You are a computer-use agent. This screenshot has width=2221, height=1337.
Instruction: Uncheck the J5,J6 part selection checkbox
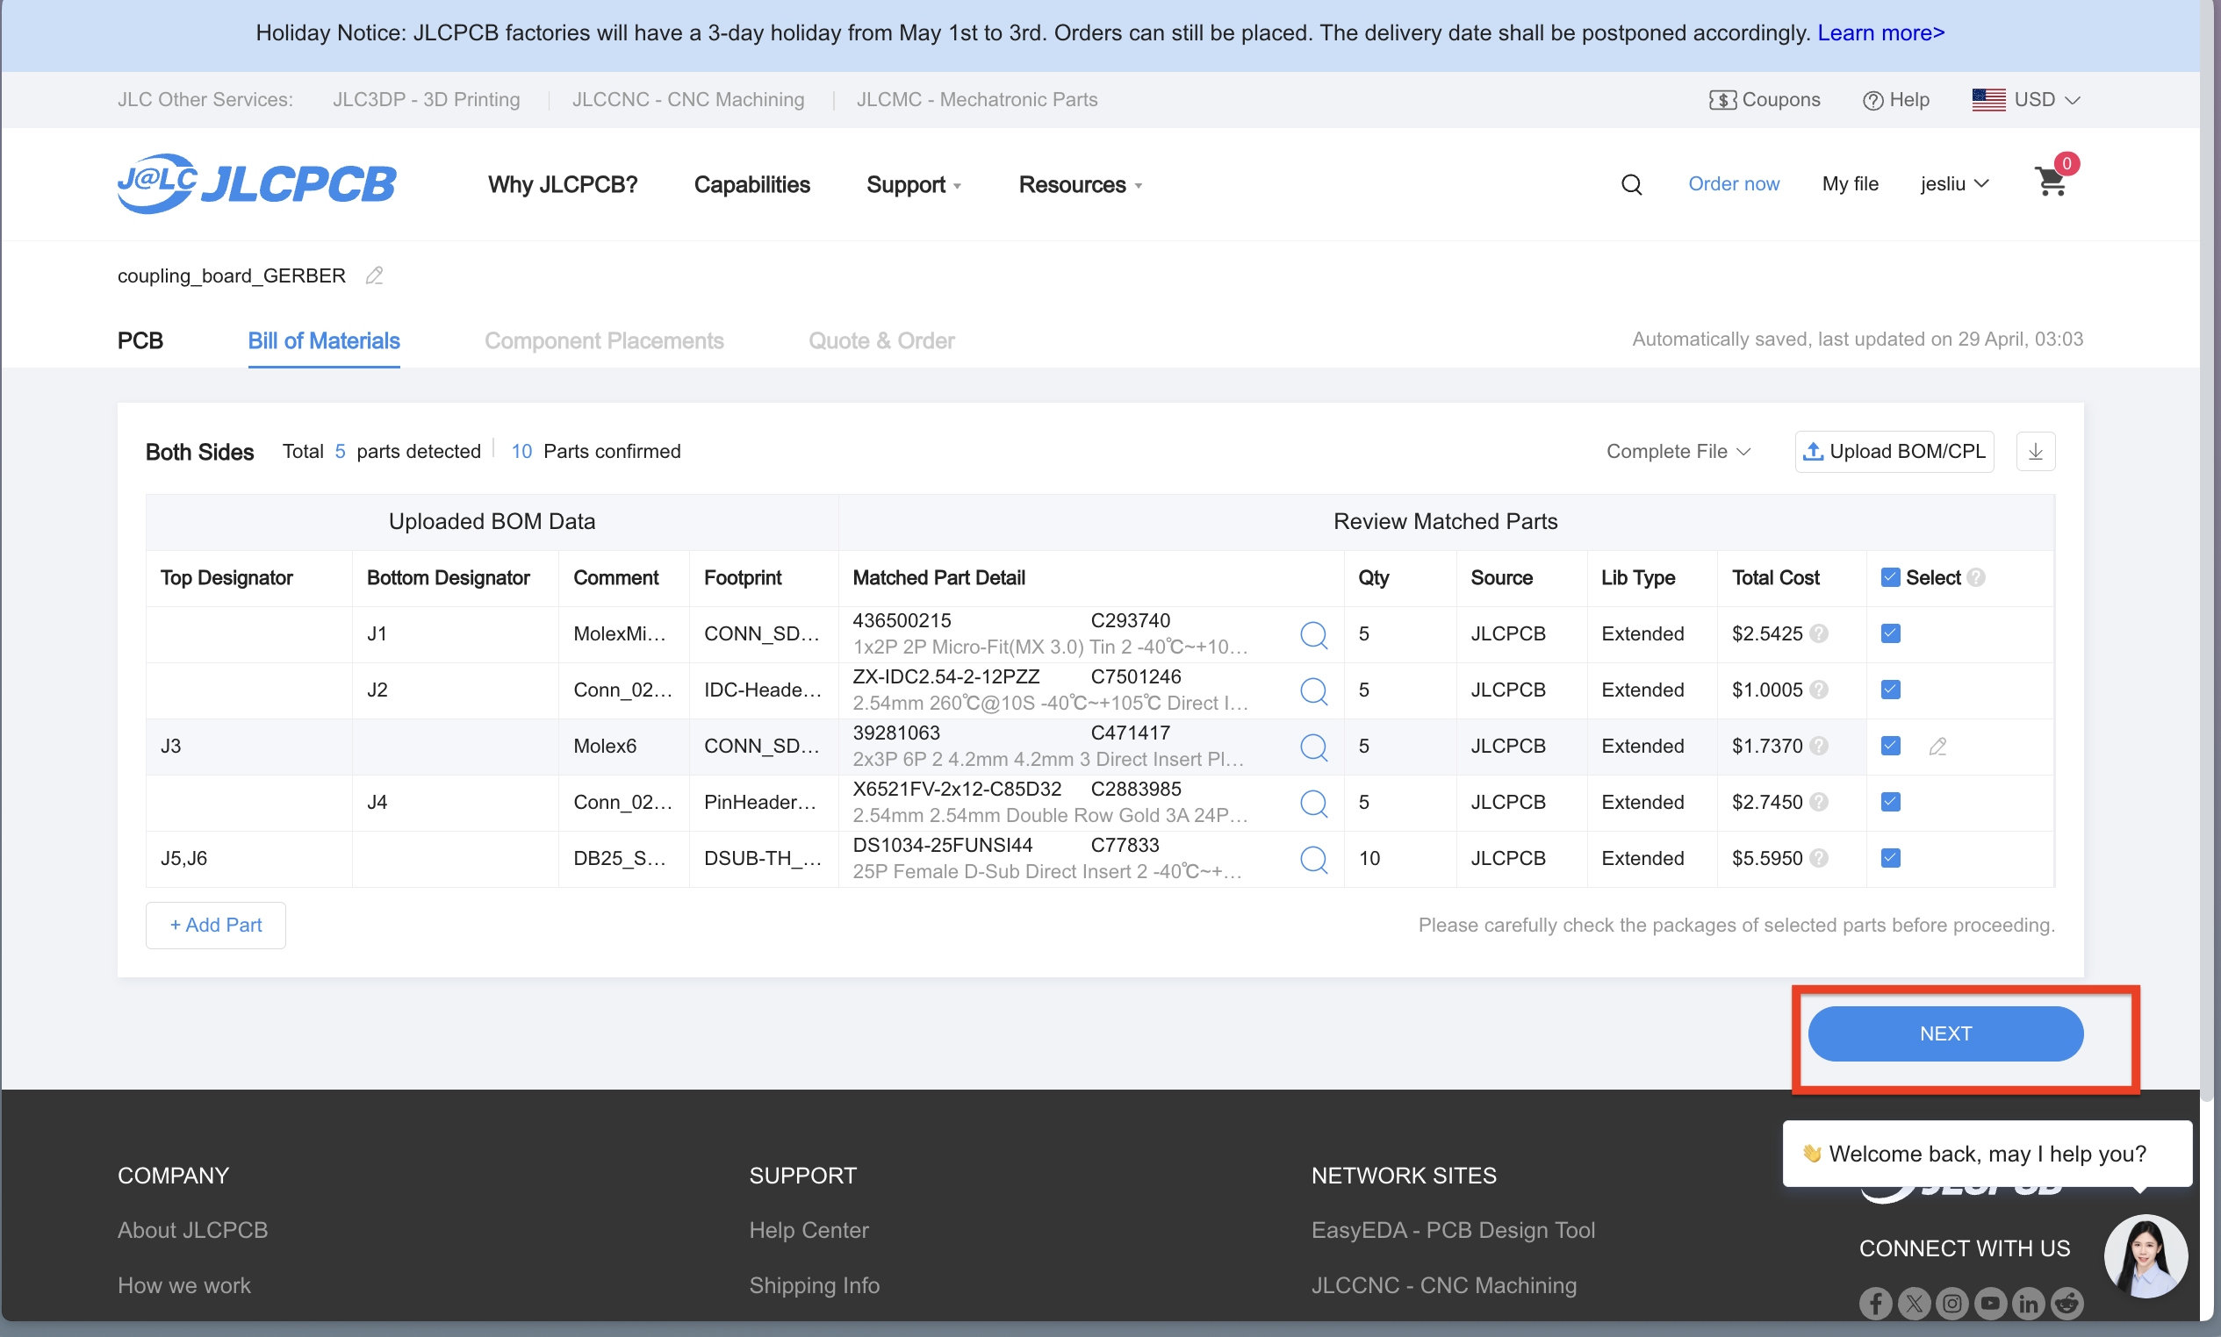(1891, 859)
